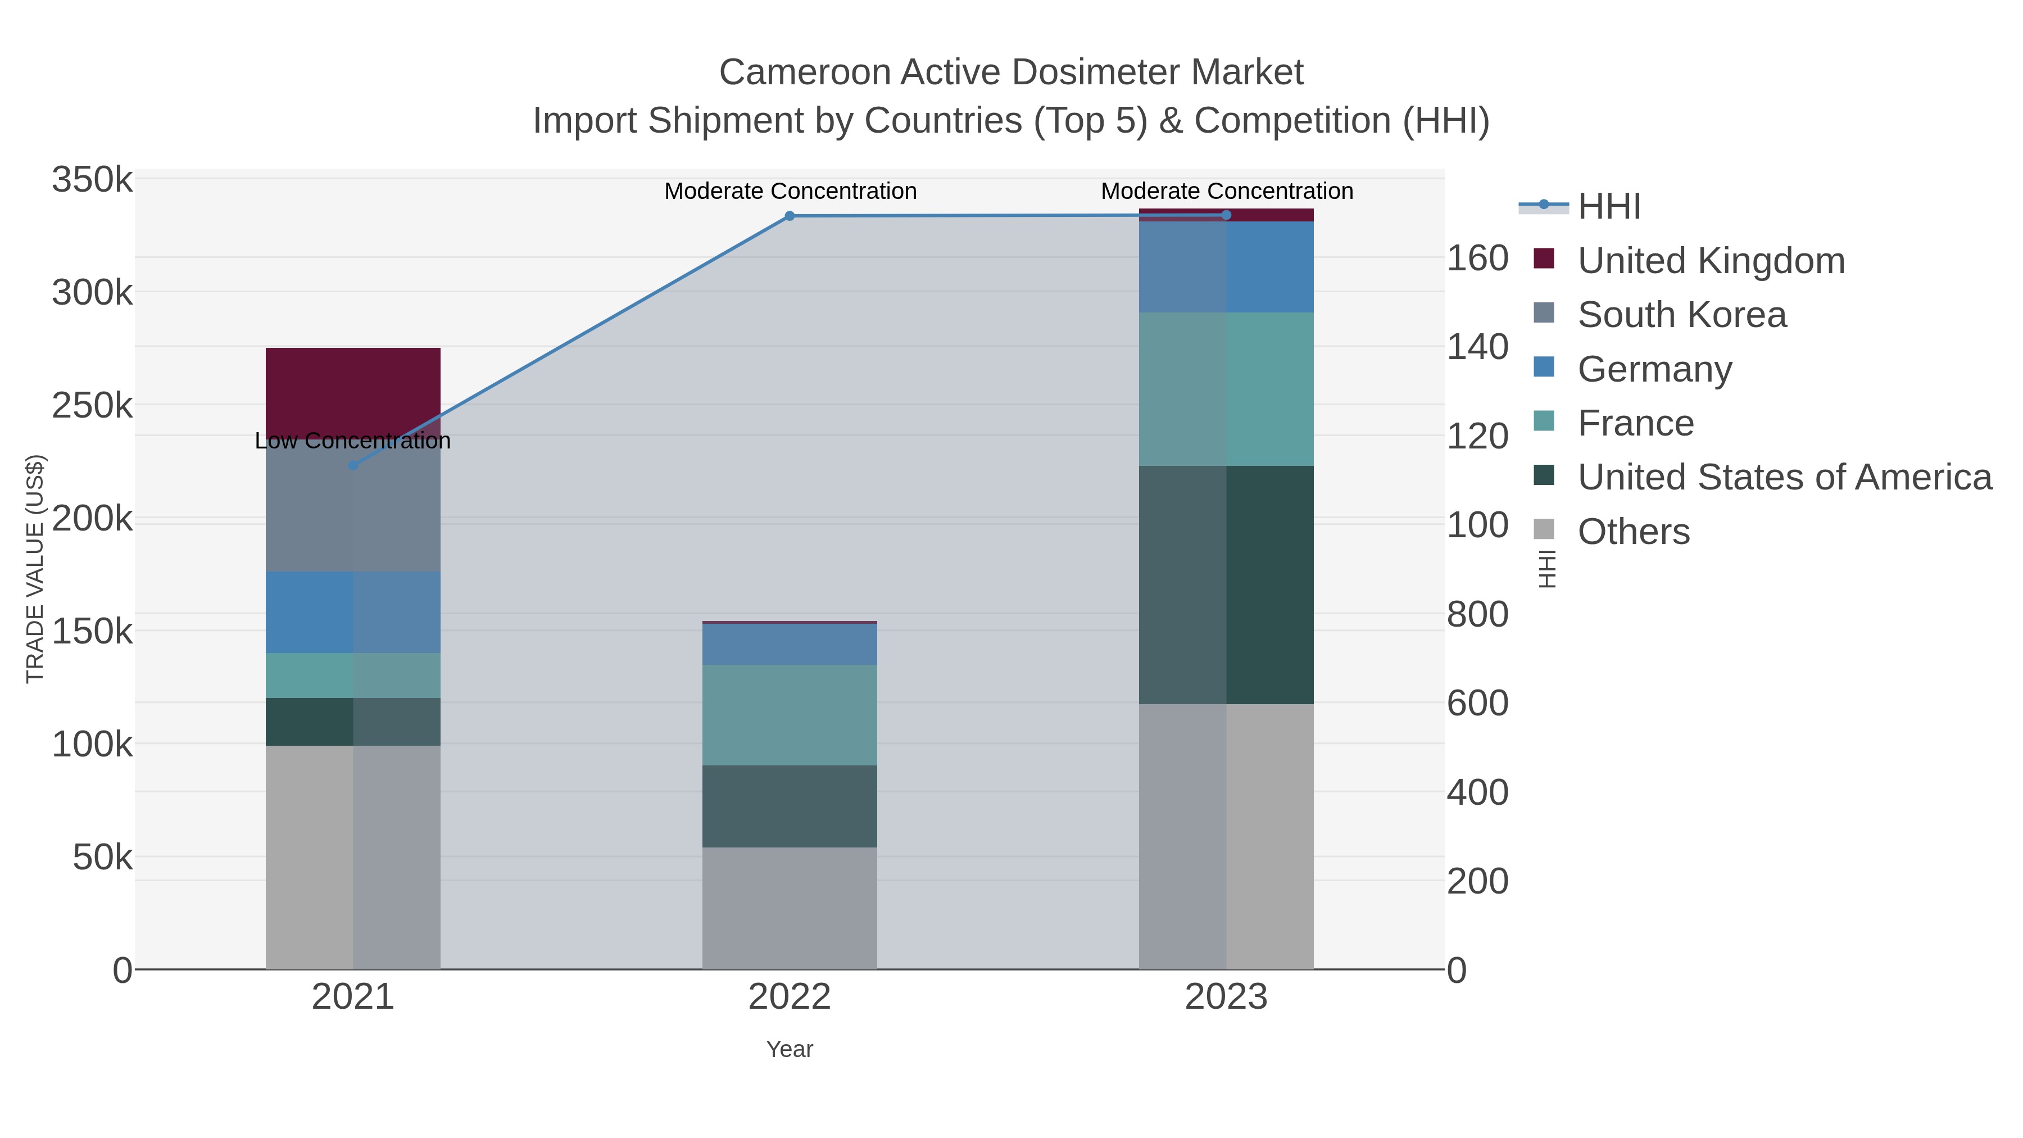Click the 150k left axis tick label
Screen dimensions: 2023x1138
tap(93, 632)
